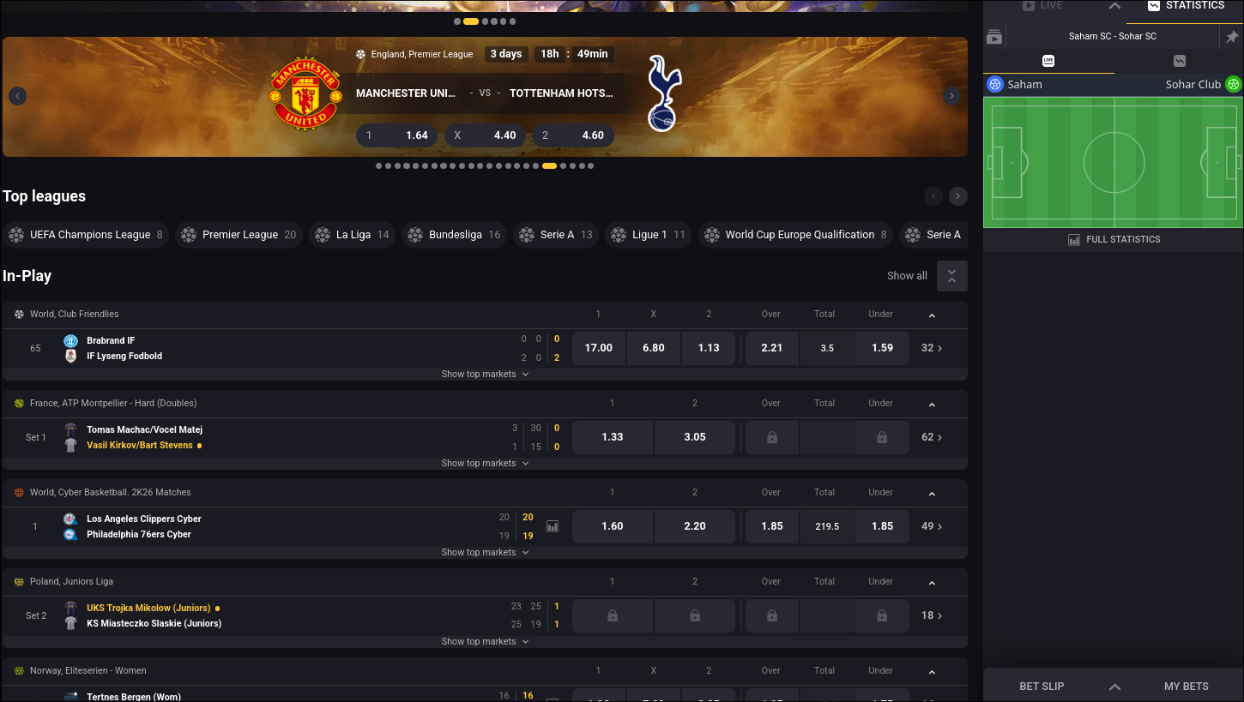Open the LIVE tab in the right panel
1244x702 pixels.
(x=1042, y=6)
